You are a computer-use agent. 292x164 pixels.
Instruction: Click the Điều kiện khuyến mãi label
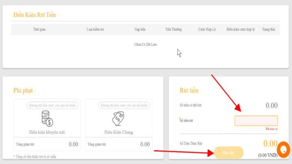point(47,132)
